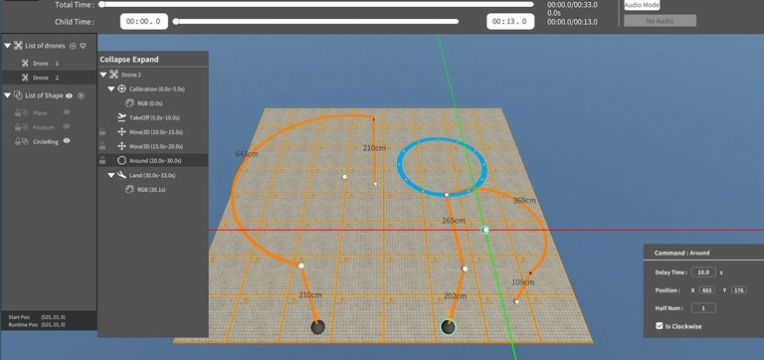Click the Position Y input field
Screen dimensions: 764x360
tap(739, 290)
